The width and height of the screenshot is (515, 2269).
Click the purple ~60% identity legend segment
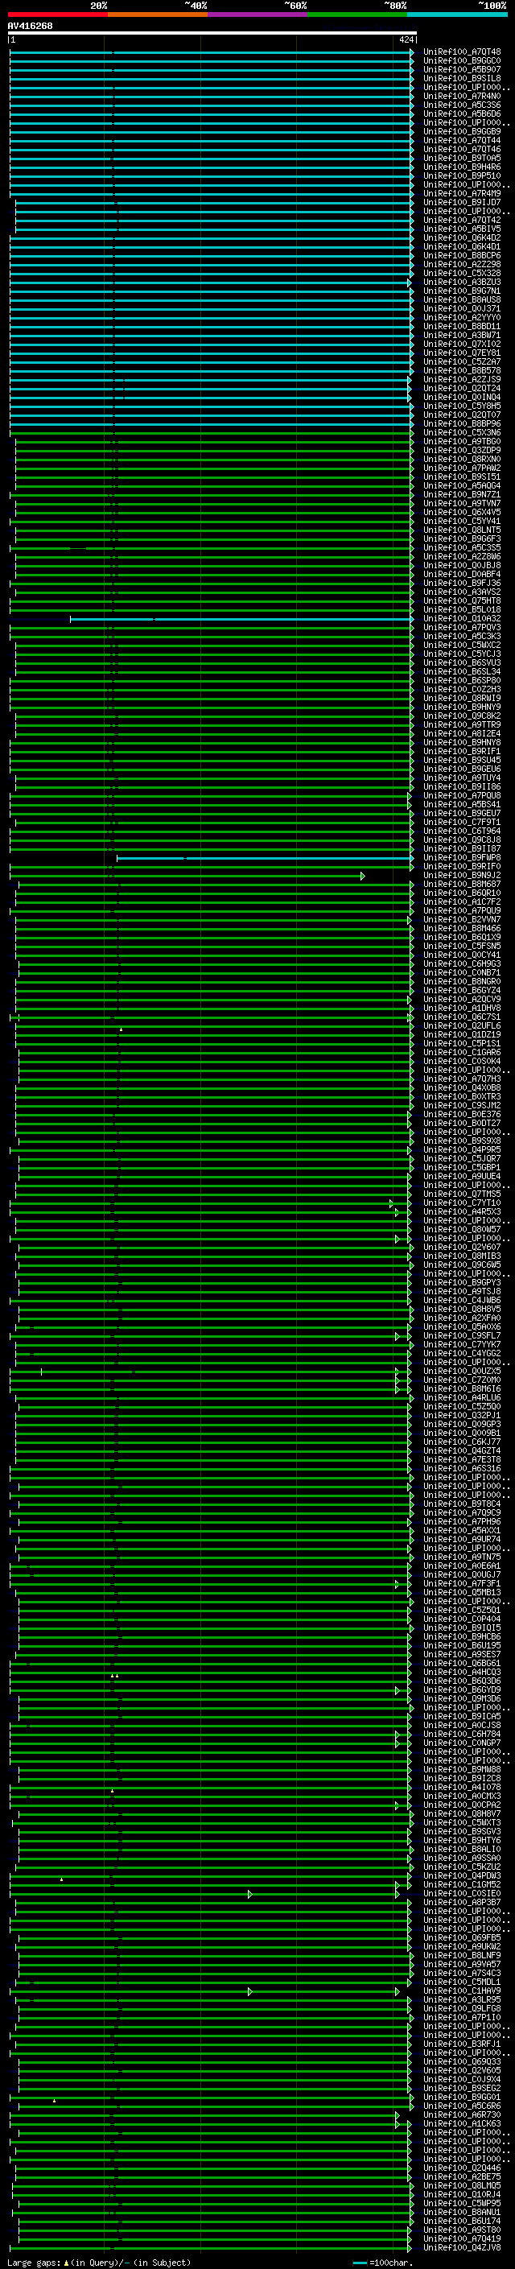pyautogui.click(x=258, y=14)
